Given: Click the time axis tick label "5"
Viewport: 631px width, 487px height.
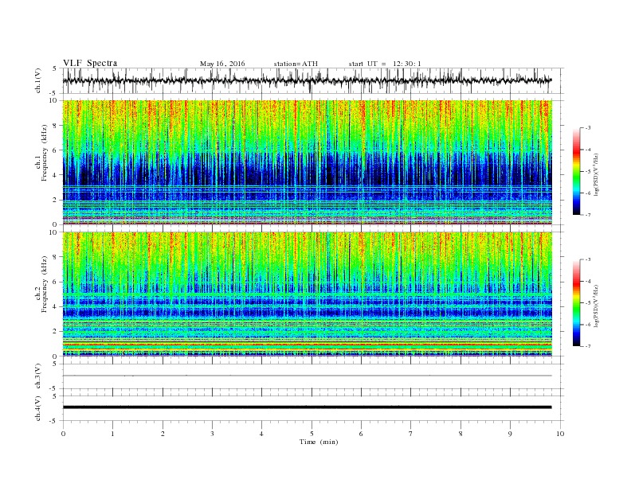Looking at the screenshot, I should coord(312,434).
